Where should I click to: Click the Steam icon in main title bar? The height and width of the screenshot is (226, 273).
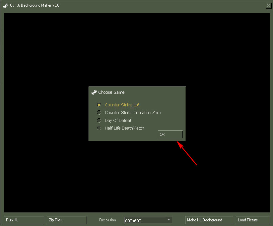(6, 6)
